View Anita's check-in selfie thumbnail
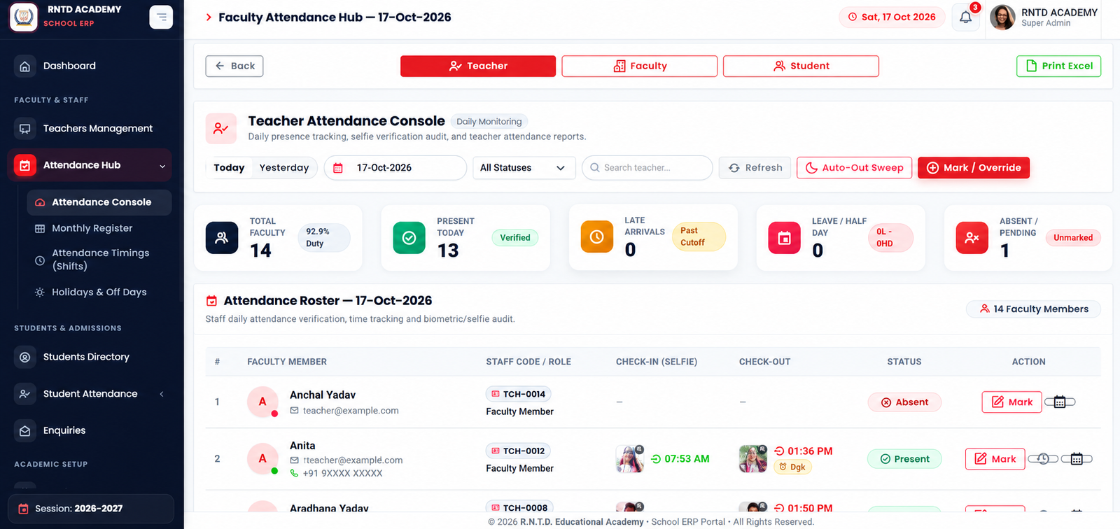 pyautogui.click(x=630, y=458)
